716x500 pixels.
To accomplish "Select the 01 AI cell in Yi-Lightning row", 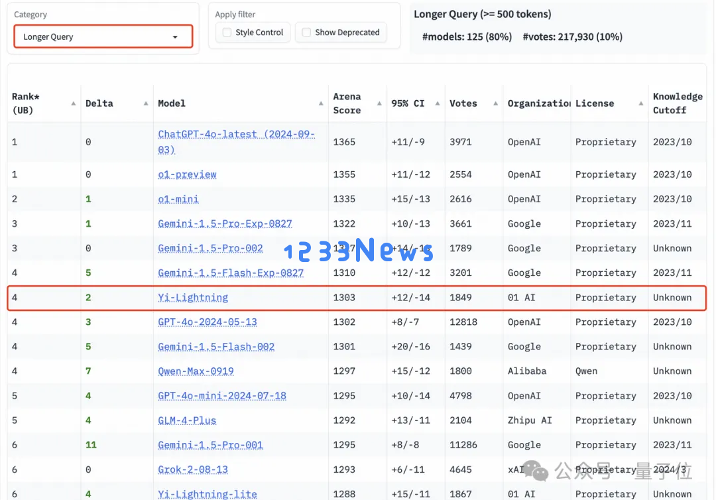I will 521,298.
